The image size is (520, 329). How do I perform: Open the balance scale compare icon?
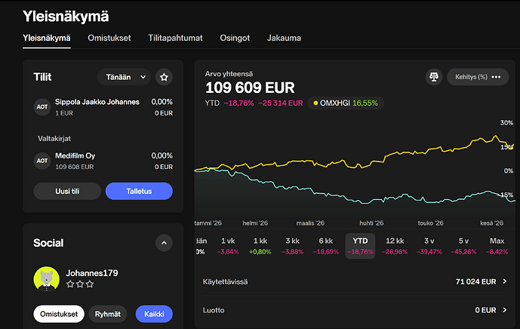434,77
